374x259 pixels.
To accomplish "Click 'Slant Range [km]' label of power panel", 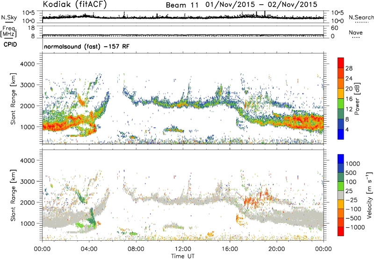I will click(x=13, y=99).
